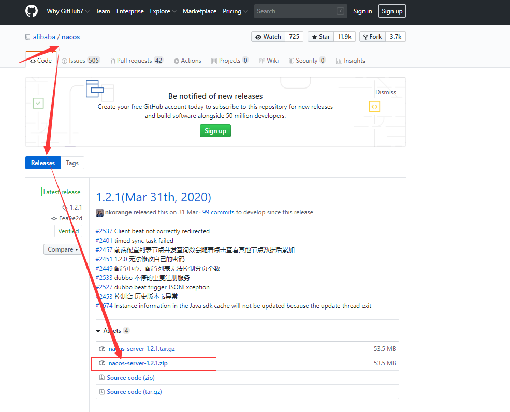Open the alibaba owner link
Viewport: 510px width, 412px height.
point(44,37)
